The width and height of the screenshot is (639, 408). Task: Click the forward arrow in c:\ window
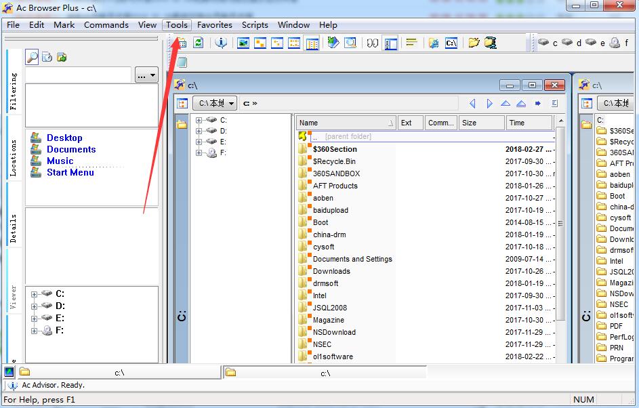click(489, 104)
